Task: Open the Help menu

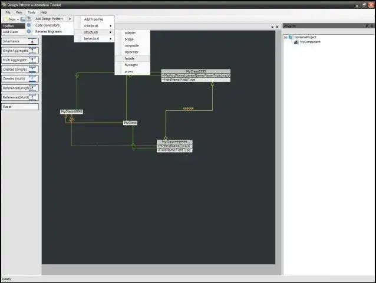Action: [44, 12]
